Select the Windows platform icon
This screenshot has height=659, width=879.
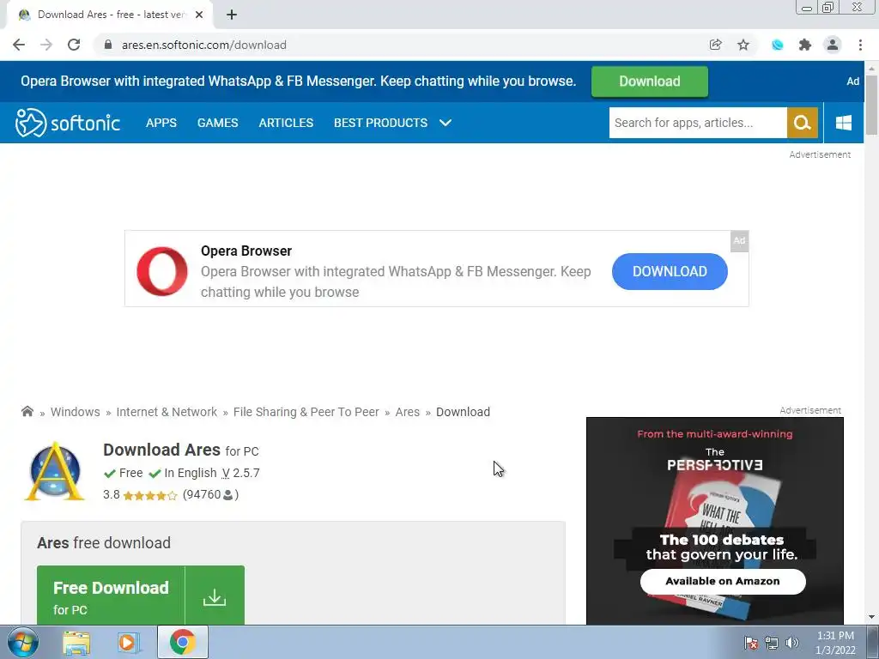coord(844,123)
